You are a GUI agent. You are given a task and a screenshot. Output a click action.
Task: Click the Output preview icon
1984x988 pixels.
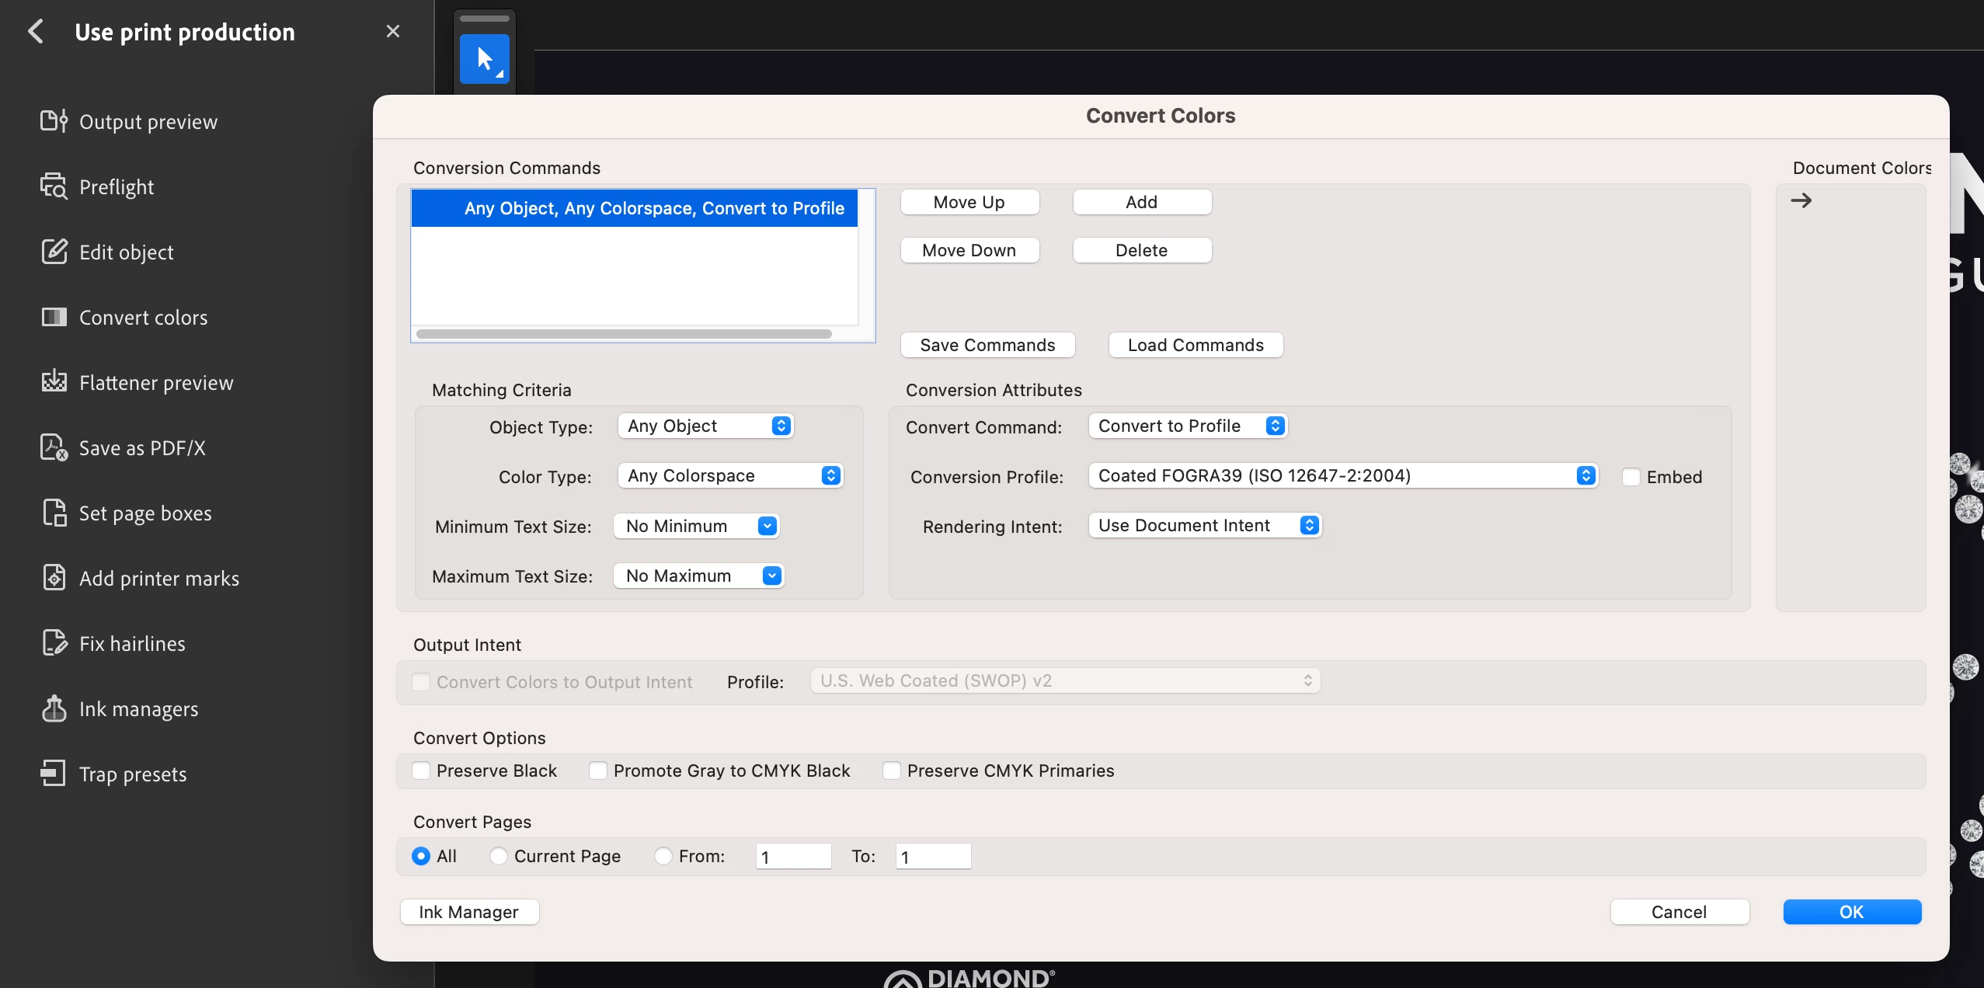coord(54,121)
